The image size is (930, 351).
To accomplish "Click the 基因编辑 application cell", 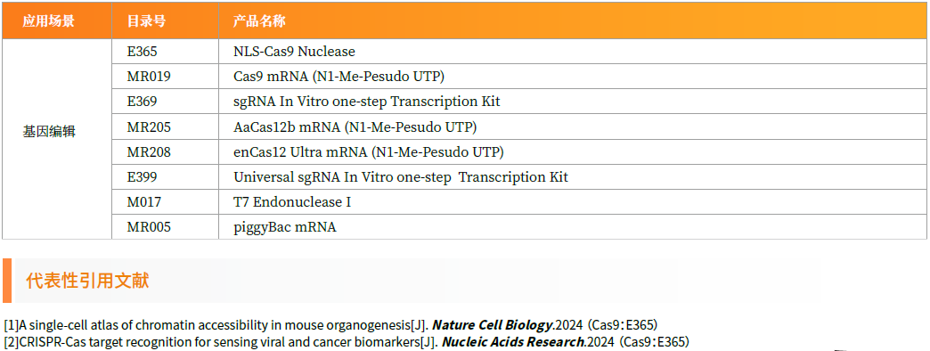I will click(x=49, y=132).
